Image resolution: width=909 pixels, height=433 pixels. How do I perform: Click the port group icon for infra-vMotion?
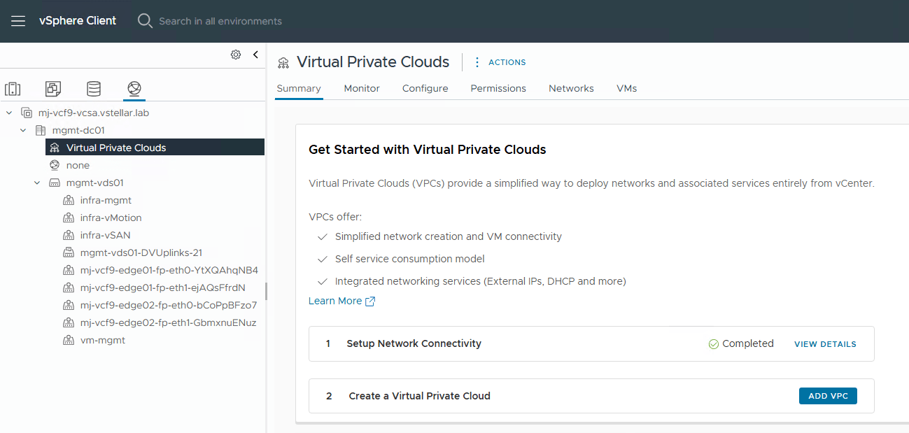(69, 218)
